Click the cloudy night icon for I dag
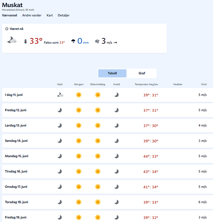Image resolution: width=213 pixels, height=222 pixels. click(x=60, y=95)
